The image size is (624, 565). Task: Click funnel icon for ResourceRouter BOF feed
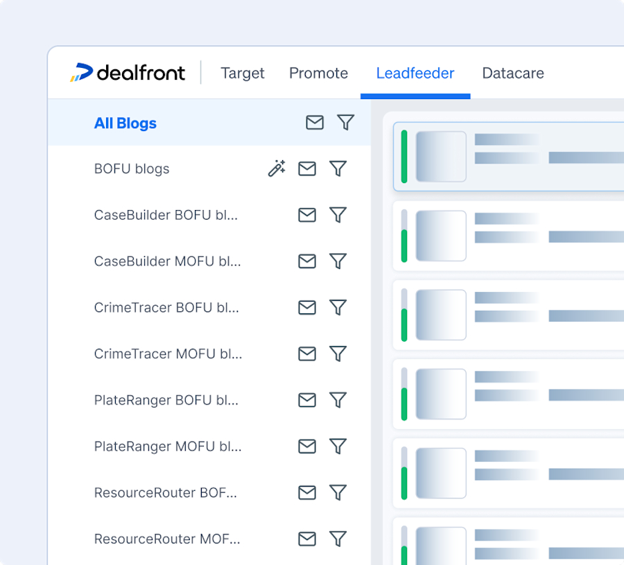point(338,493)
